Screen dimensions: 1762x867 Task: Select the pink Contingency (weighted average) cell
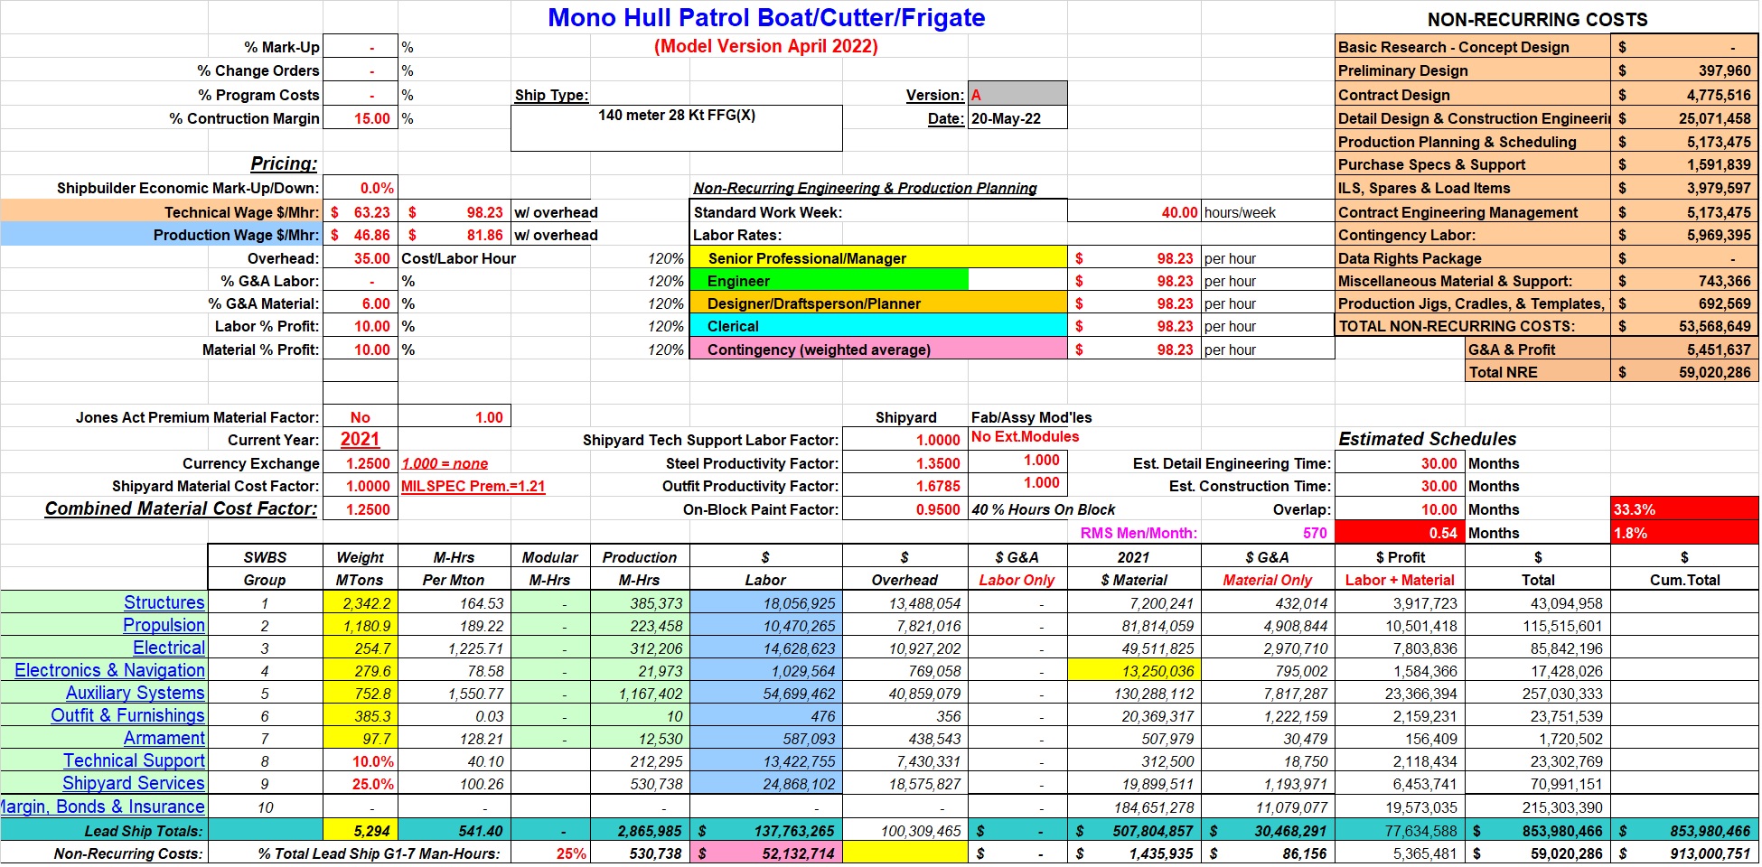point(878,350)
